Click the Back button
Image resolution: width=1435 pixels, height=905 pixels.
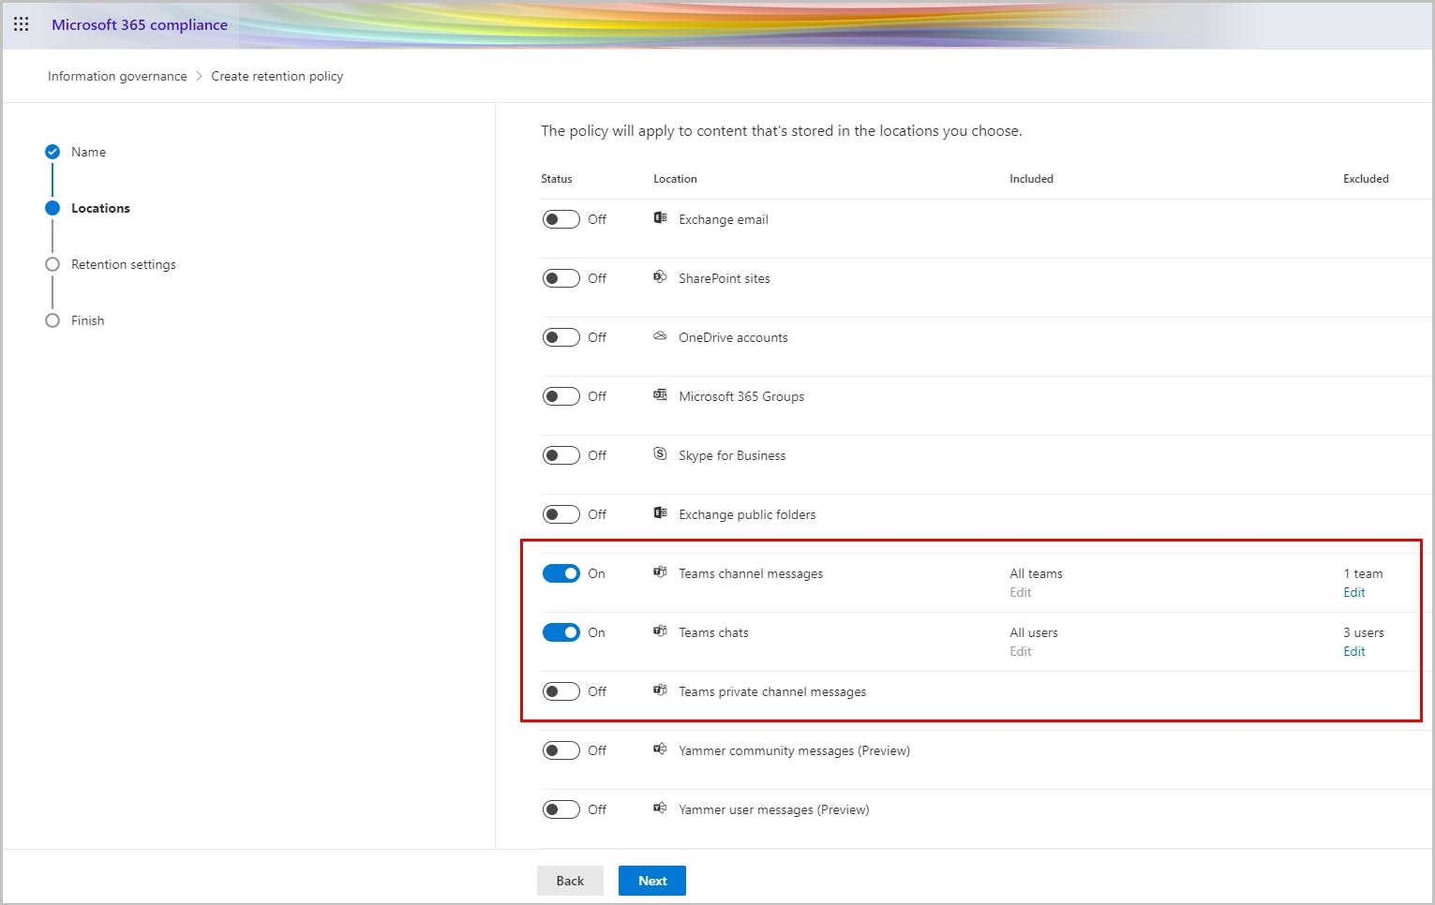(x=569, y=881)
